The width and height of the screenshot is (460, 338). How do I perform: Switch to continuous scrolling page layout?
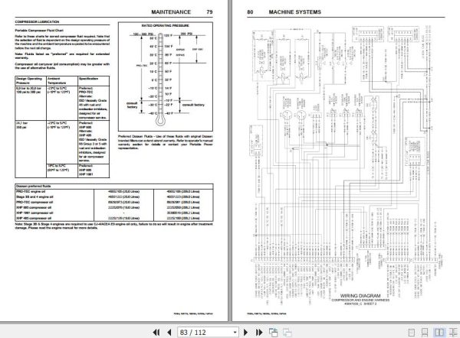(x=425, y=333)
